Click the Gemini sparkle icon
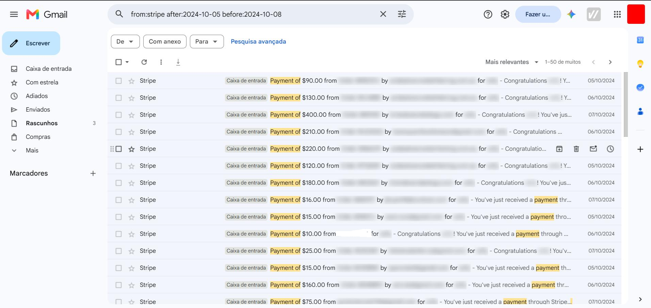 (x=571, y=14)
